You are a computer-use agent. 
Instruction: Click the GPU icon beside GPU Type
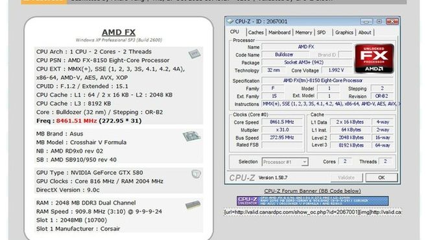pyautogui.click(x=196, y=174)
